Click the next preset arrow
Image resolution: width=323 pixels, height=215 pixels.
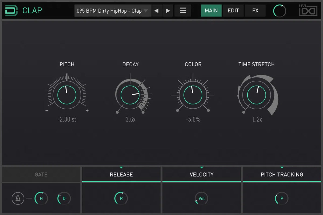[x=168, y=11]
